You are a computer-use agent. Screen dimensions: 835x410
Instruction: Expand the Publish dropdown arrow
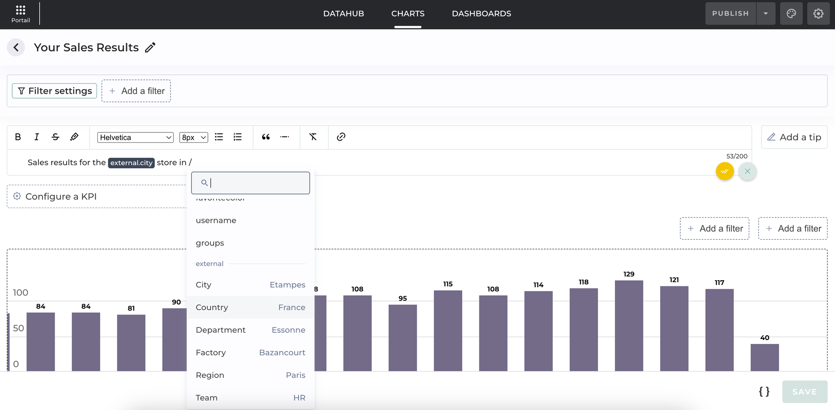(766, 13)
